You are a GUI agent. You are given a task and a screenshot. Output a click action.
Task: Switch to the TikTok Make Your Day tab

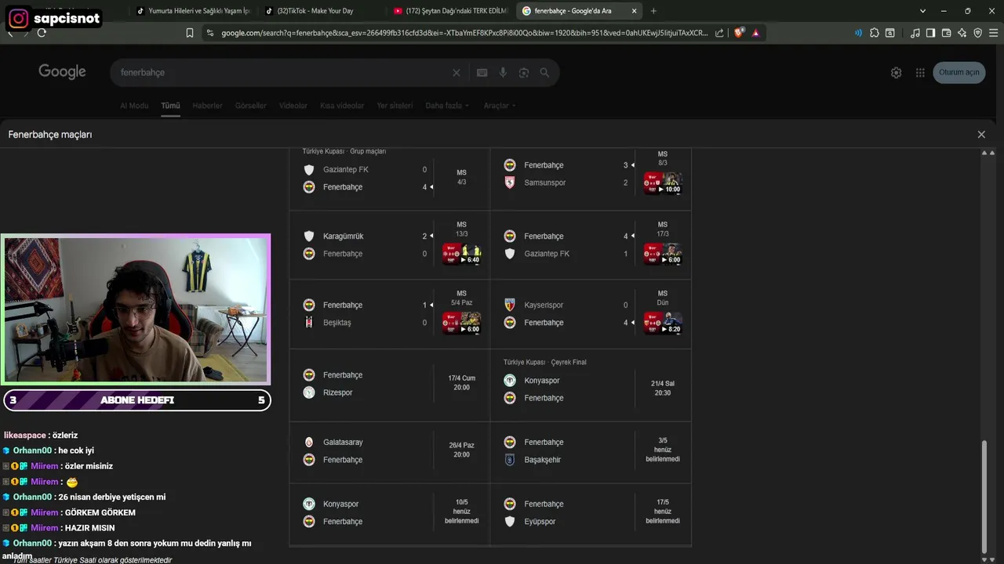coord(322,11)
